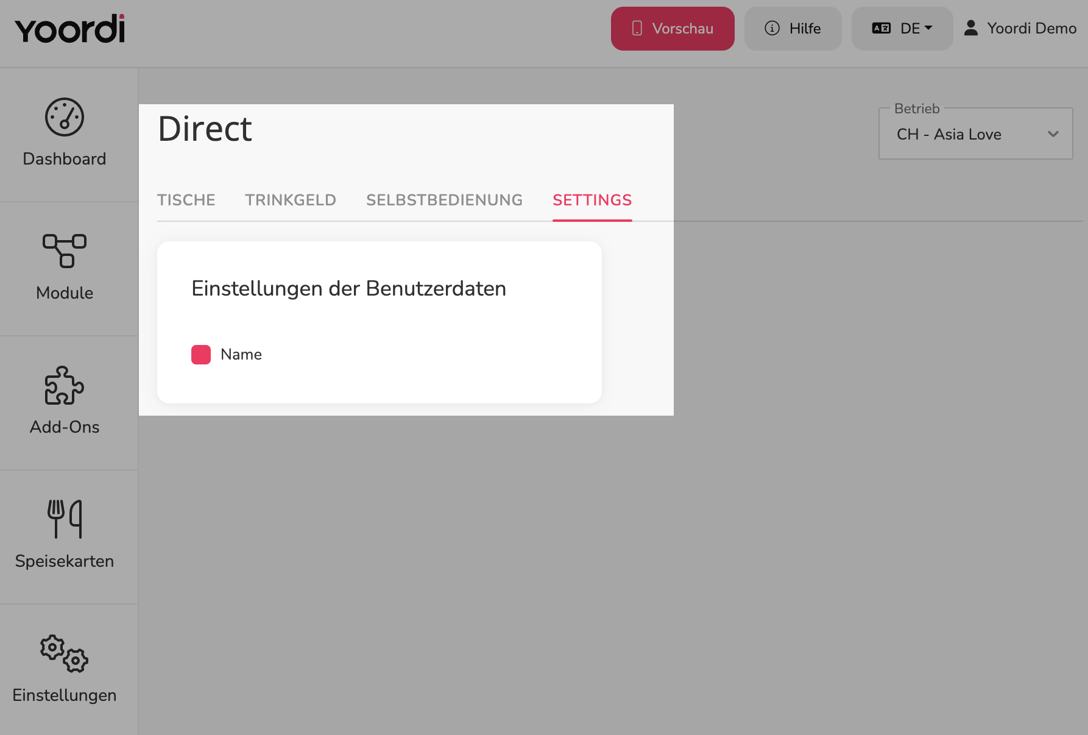
Task: Switch to the Tische tab
Action: pos(186,200)
